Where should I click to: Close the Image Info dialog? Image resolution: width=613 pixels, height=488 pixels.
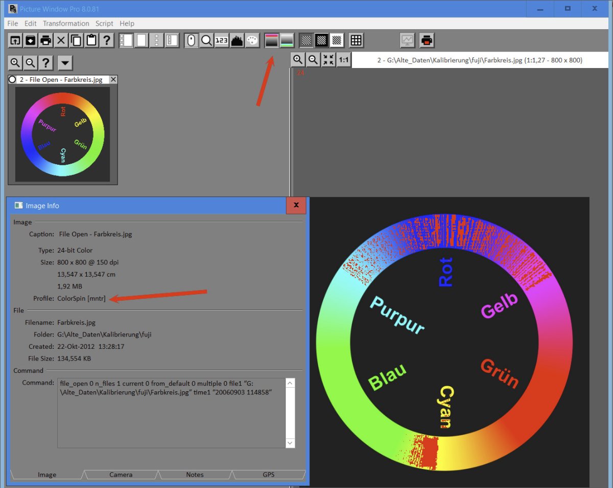click(296, 206)
